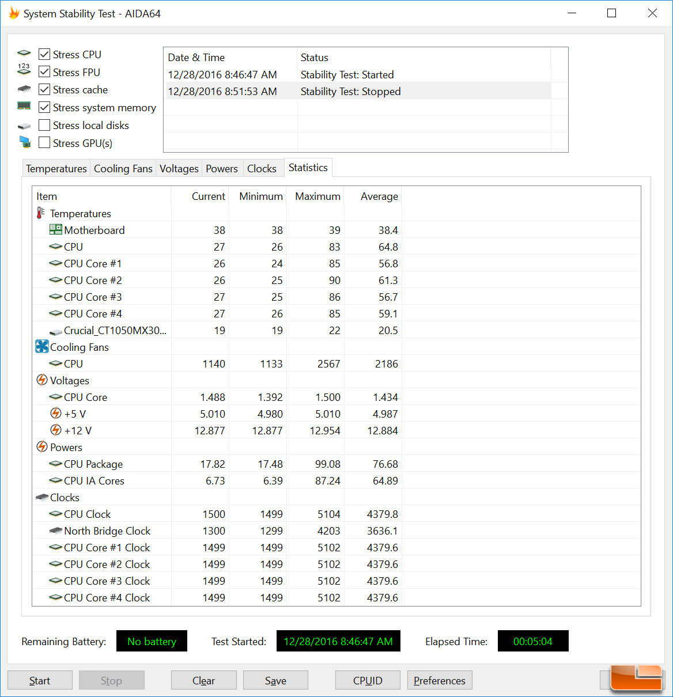The height and width of the screenshot is (697, 673).
Task: Click the dark chip icon next to Clocks
Action: pyautogui.click(x=42, y=497)
